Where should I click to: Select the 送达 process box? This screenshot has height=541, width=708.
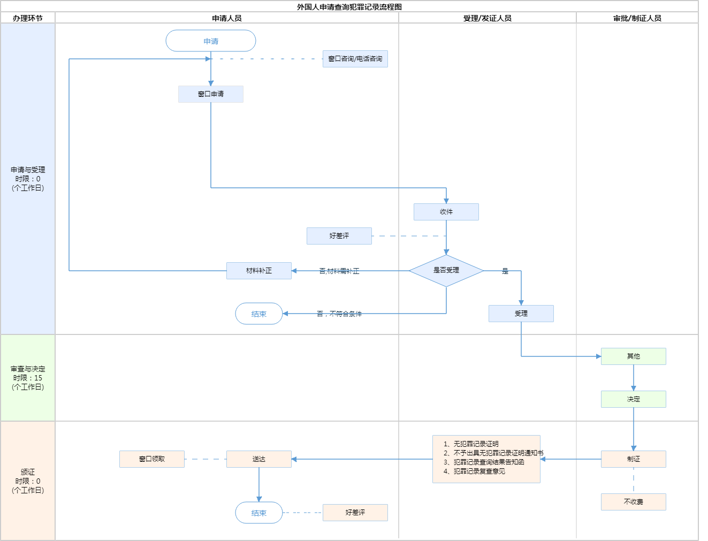(x=259, y=459)
